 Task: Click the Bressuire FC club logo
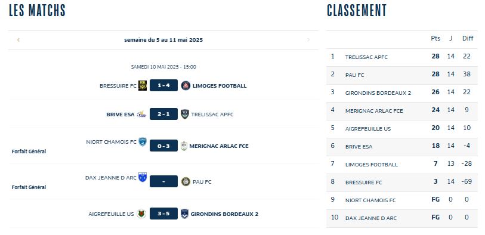pyautogui.click(x=143, y=85)
